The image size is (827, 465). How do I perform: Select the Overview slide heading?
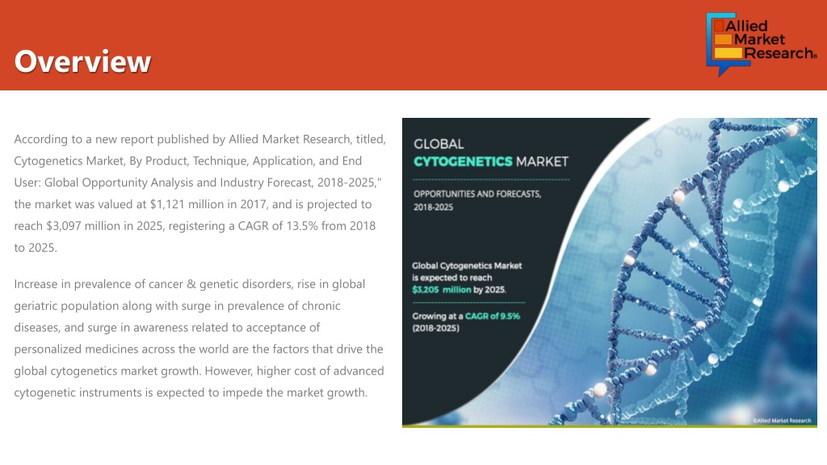pyautogui.click(x=83, y=61)
